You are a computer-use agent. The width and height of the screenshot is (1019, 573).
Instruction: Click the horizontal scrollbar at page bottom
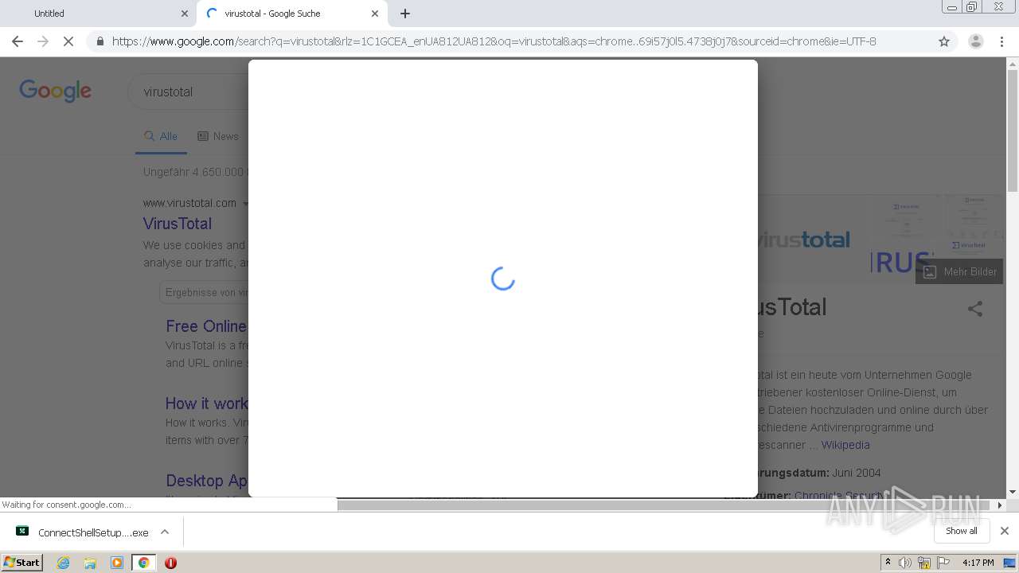(665, 505)
